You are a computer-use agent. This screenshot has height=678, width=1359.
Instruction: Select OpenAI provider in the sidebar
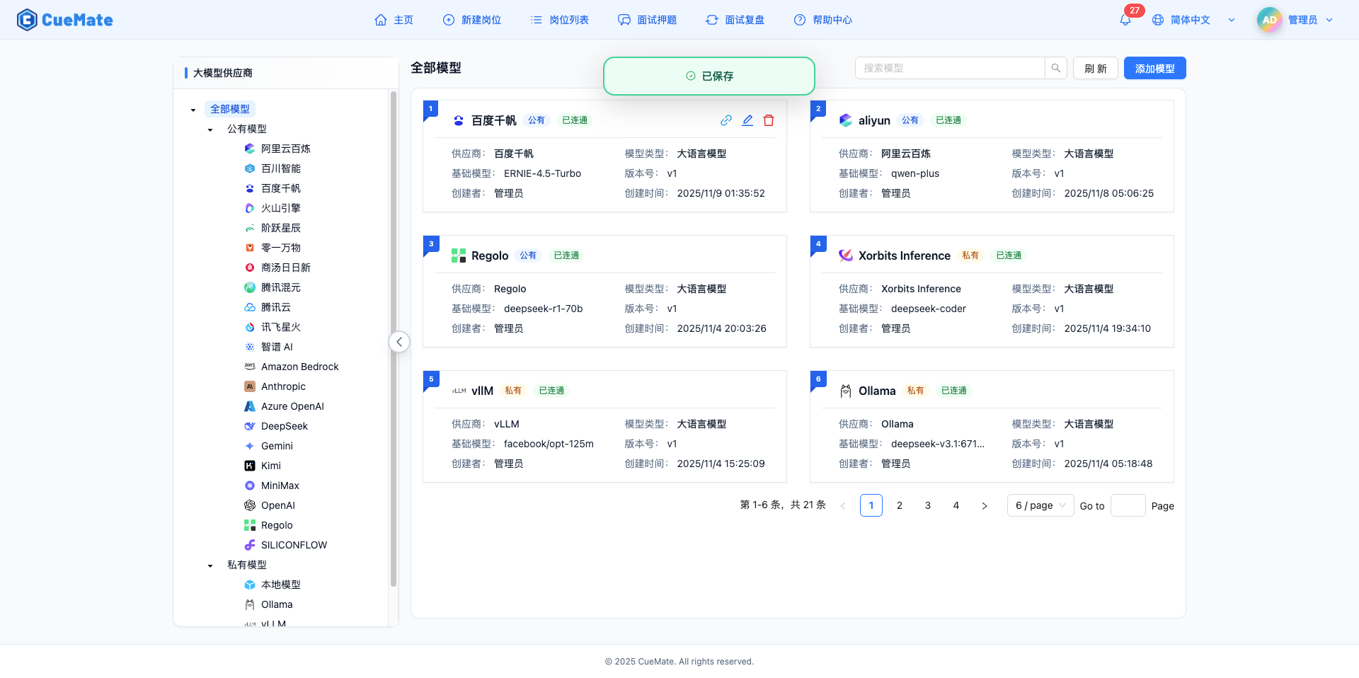pyautogui.click(x=277, y=505)
